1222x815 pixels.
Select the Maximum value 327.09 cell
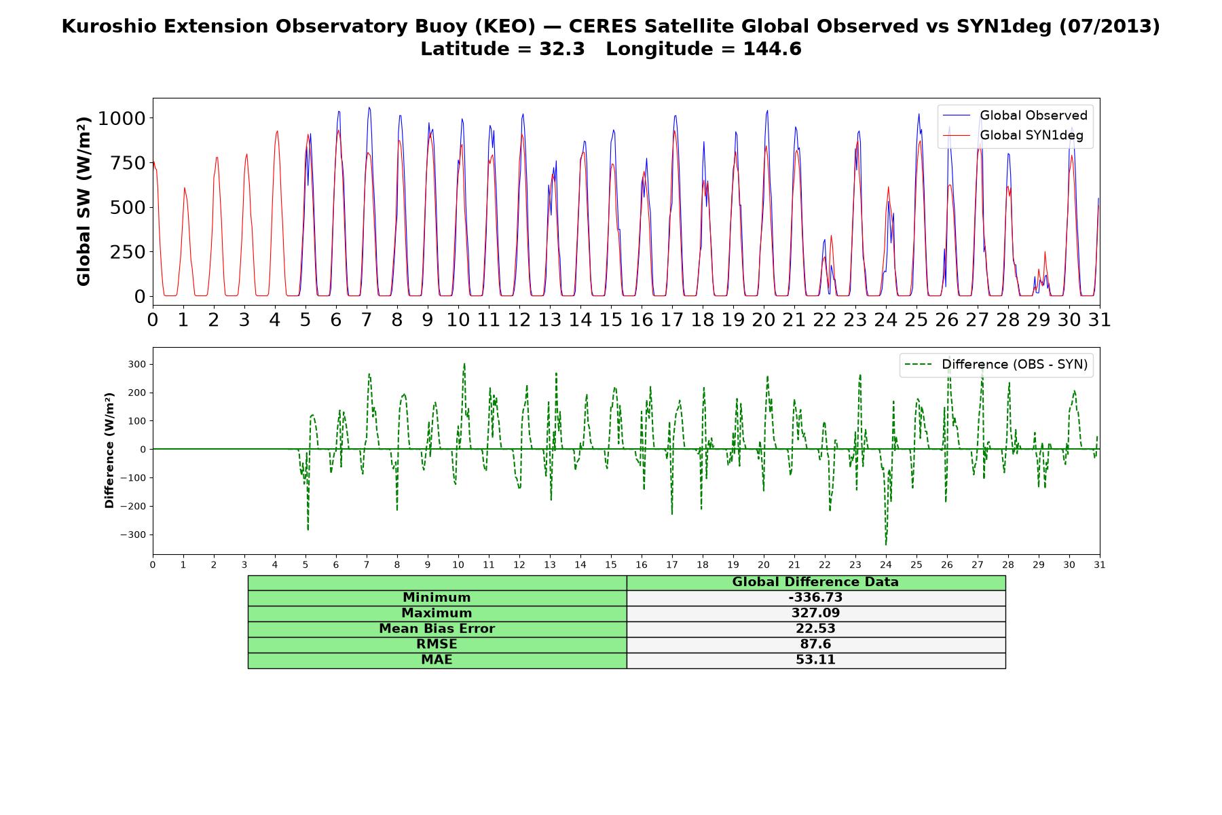click(815, 613)
